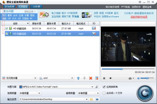Mute audio via the speaker icon
This screenshot has height=104, width=157.
(x=138, y=78)
